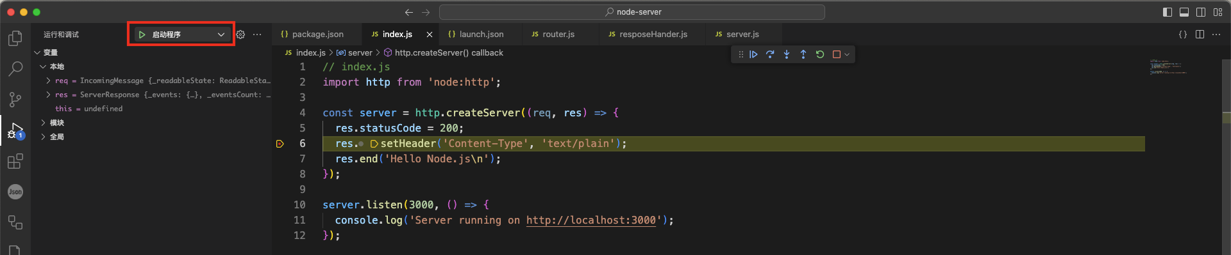Click Continue in the debug toolbar

click(x=754, y=54)
